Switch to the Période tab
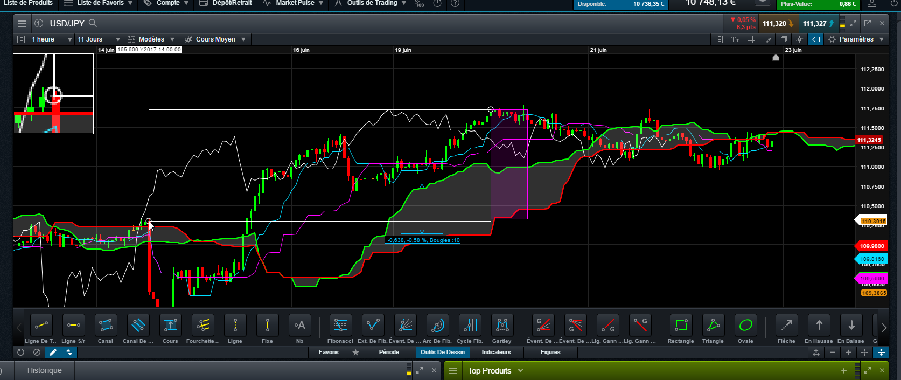 [x=389, y=353]
